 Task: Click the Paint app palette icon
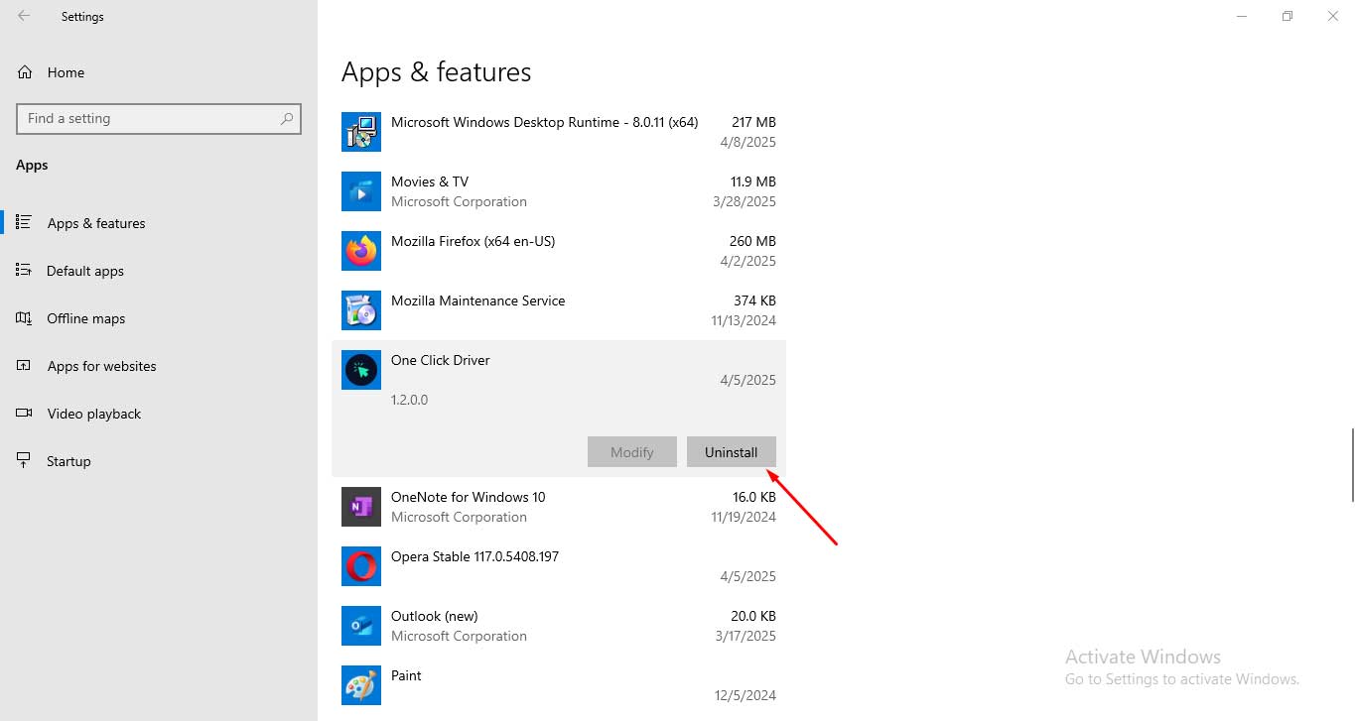pyautogui.click(x=361, y=685)
